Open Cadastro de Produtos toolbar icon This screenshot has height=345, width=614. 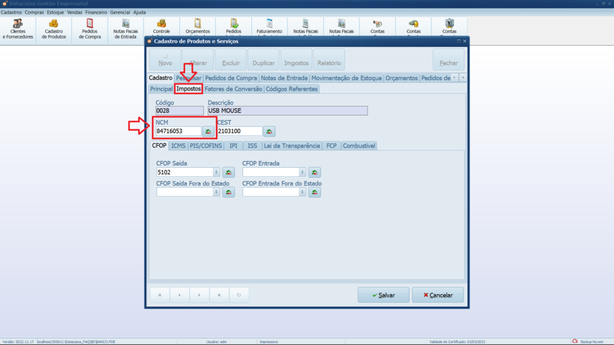(x=53, y=29)
